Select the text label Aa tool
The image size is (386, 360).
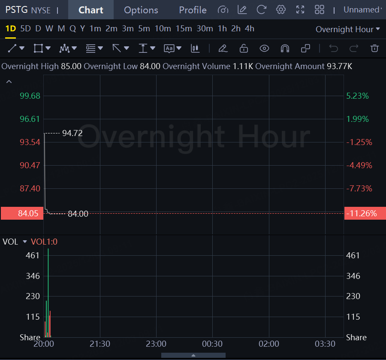pos(169,48)
